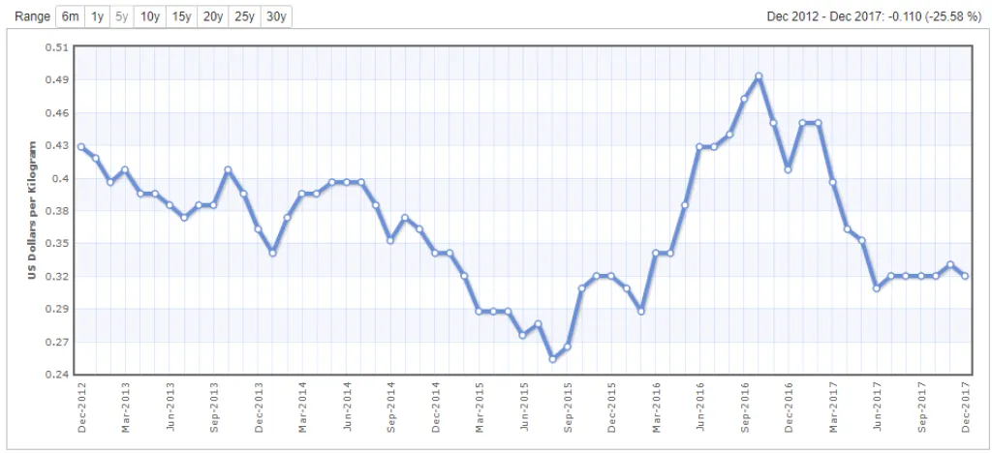
Task: Select the last data point at Dec-2017
Action: point(965,276)
